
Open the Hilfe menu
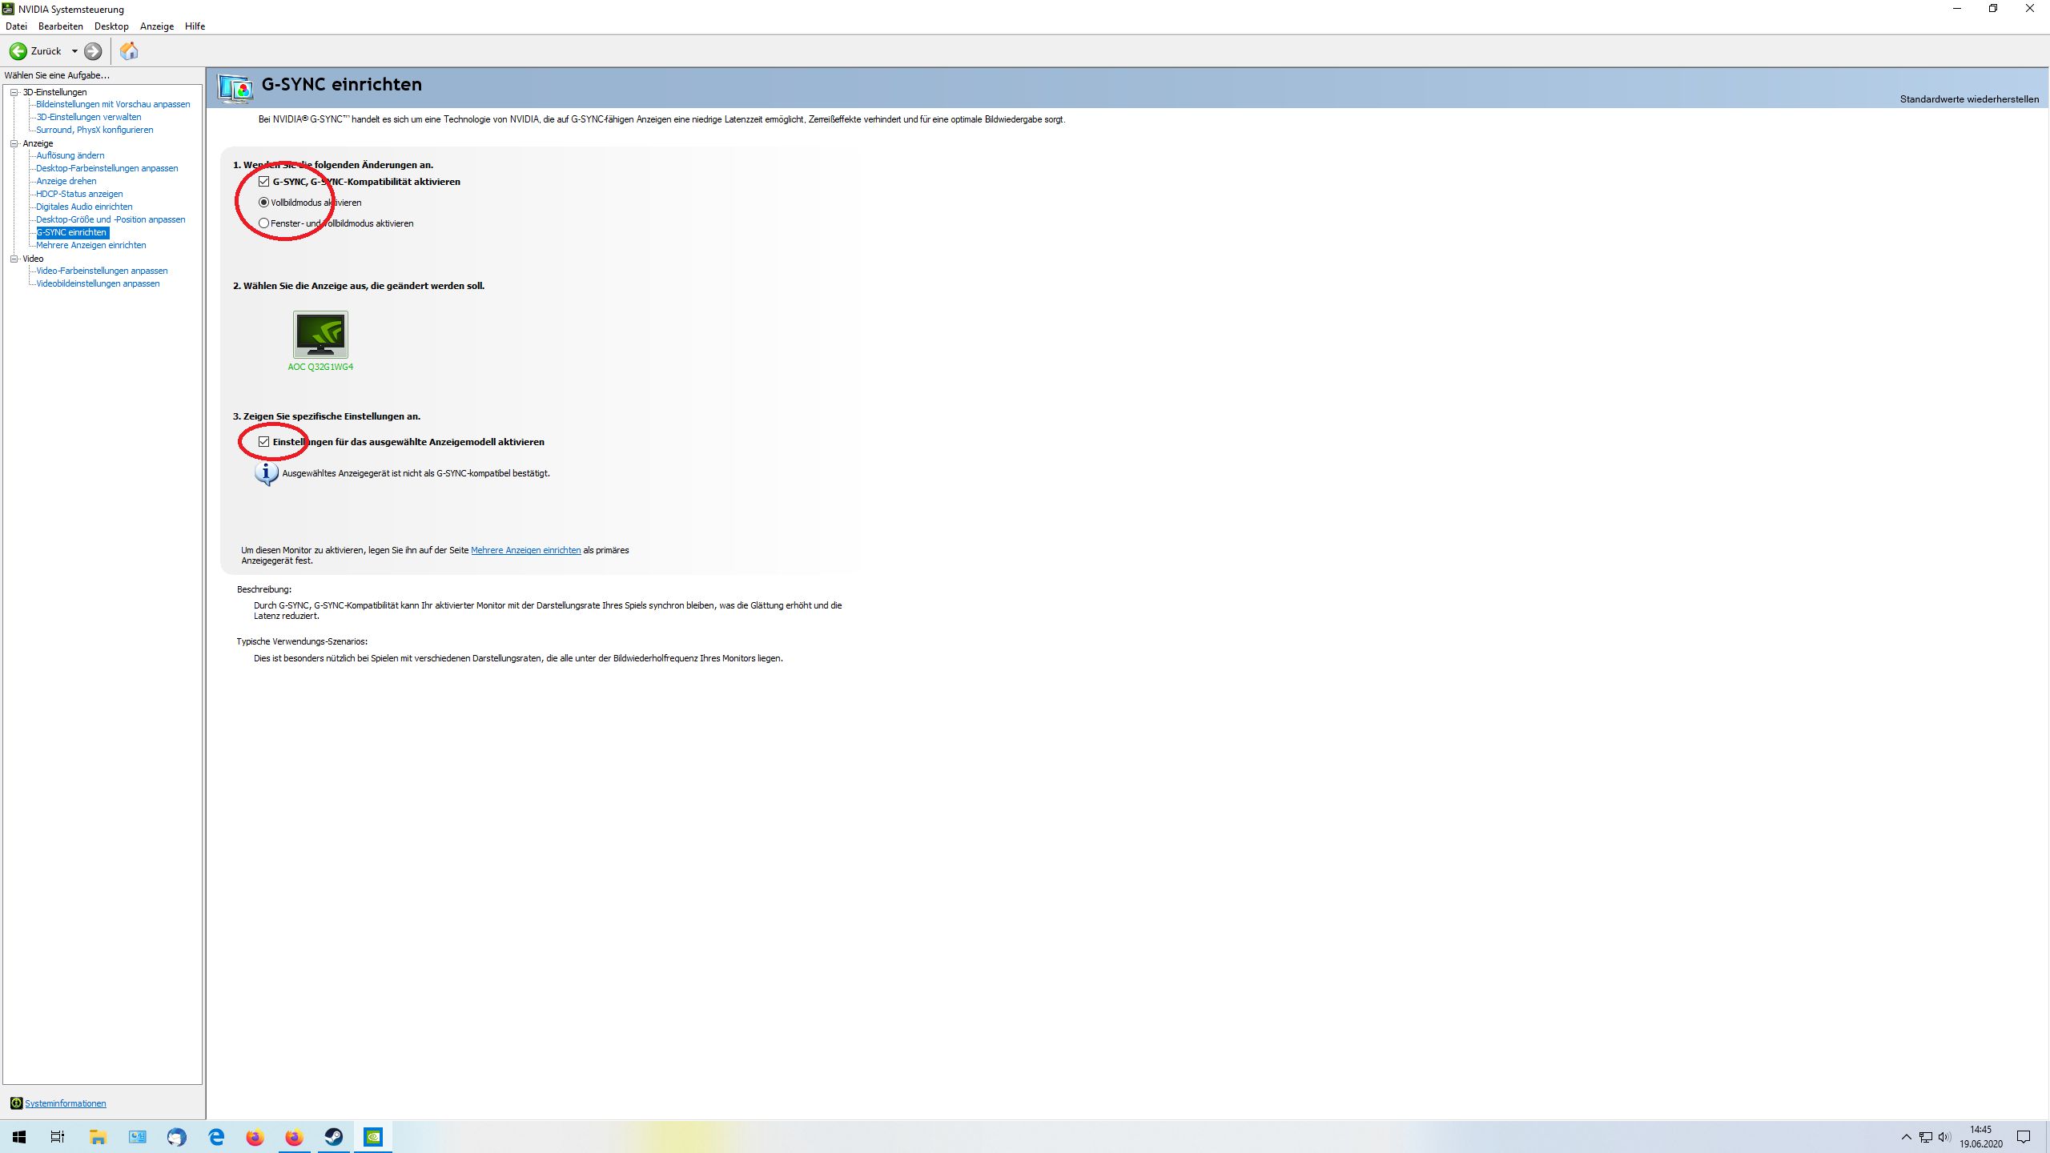195,26
